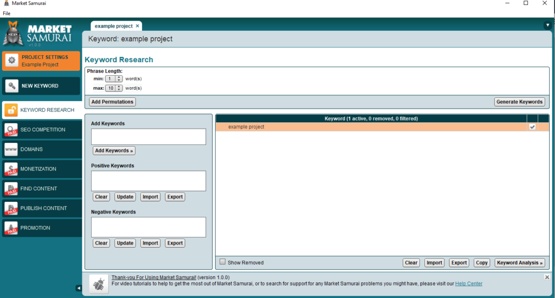The width and height of the screenshot is (555, 298).
Task: Clear the keyword results list
Action: [411, 263]
